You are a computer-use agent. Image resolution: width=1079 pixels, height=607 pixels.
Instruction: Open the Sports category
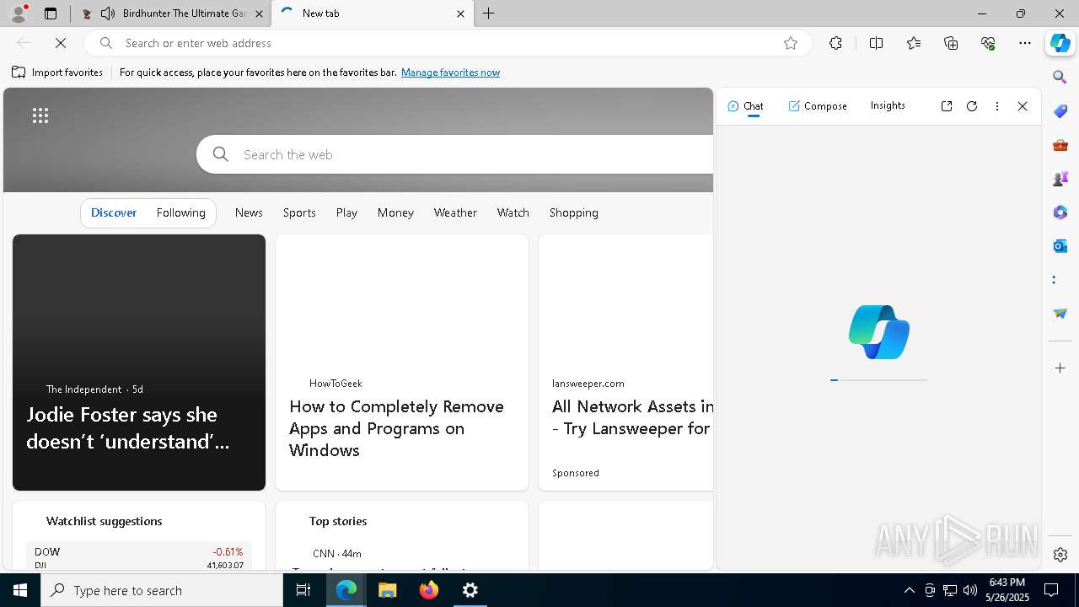[299, 212]
